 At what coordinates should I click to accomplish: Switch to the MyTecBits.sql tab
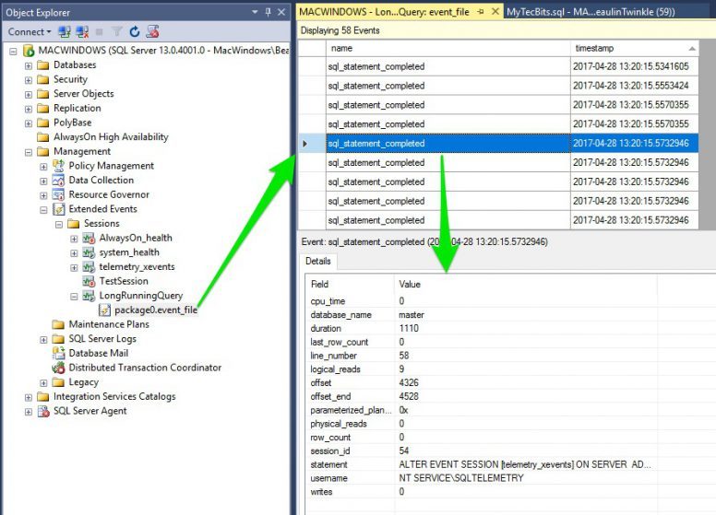coord(591,12)
